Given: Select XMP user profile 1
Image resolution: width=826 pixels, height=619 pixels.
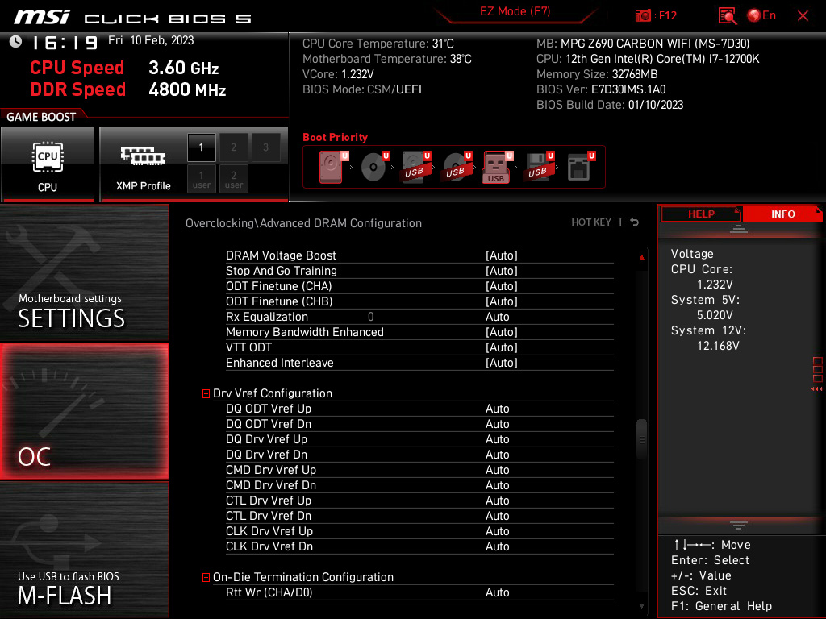Looking at the screenshot, I should click(201, 179).
